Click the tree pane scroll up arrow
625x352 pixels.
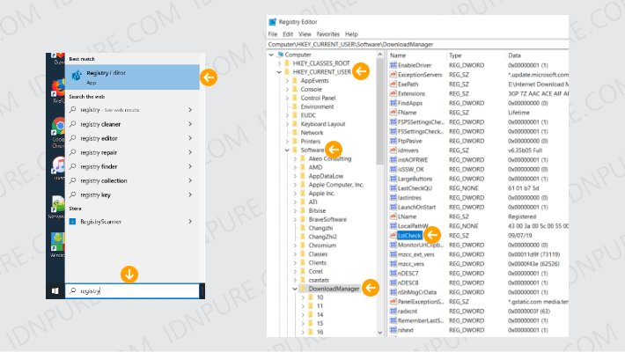point(380,55)
